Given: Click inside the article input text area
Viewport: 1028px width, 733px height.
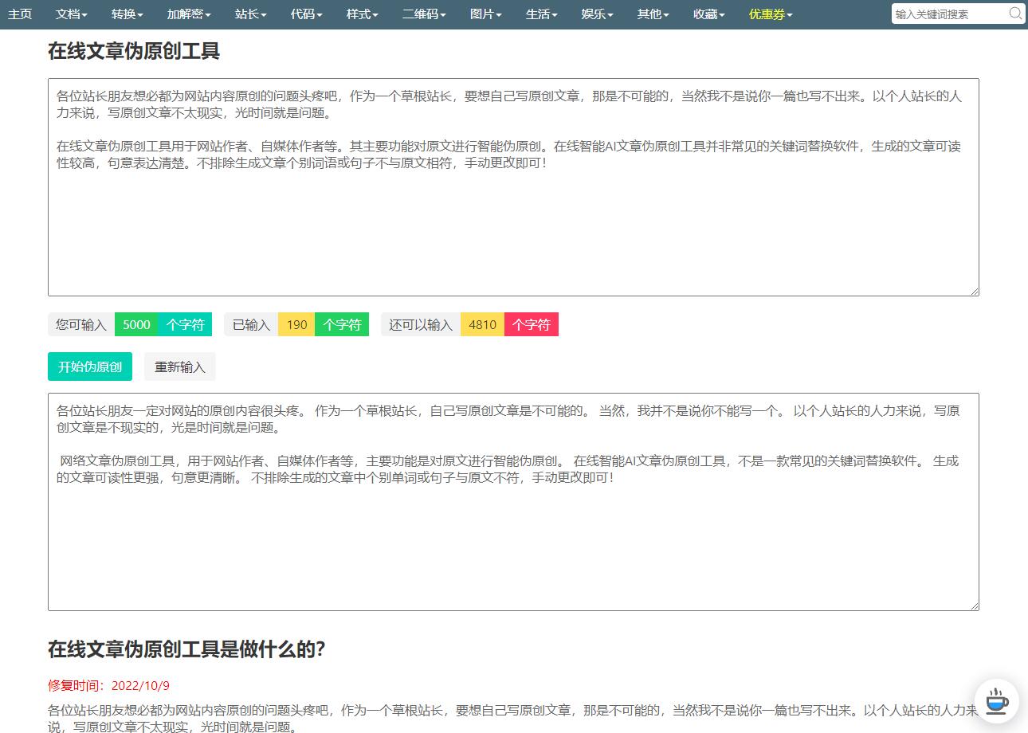Looking at the screenshot, I should coord(512,187).
